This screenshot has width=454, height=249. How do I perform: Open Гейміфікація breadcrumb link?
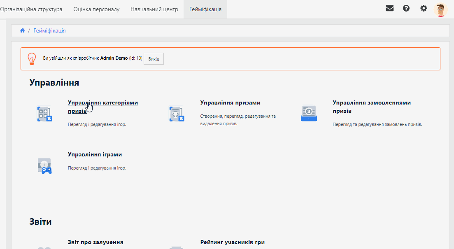pyautogui.click(x=49, y=31)
